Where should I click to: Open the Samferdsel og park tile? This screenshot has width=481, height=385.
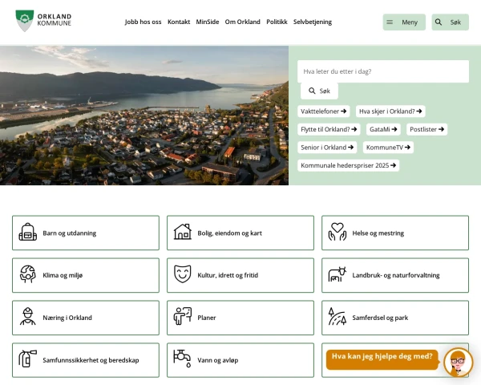(x=395, y=318)
